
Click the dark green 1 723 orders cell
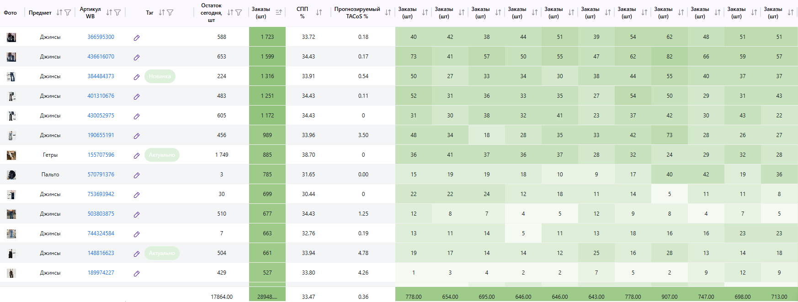point(267,37)
